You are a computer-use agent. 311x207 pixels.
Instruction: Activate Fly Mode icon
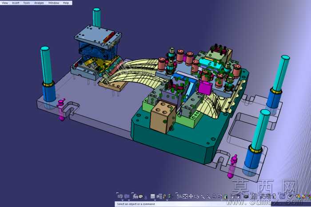179,196
